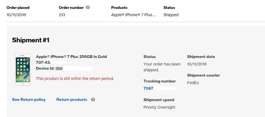Click the Shipment #1 heading
This screenshot has width=265, height=117.
click(31, 40)
